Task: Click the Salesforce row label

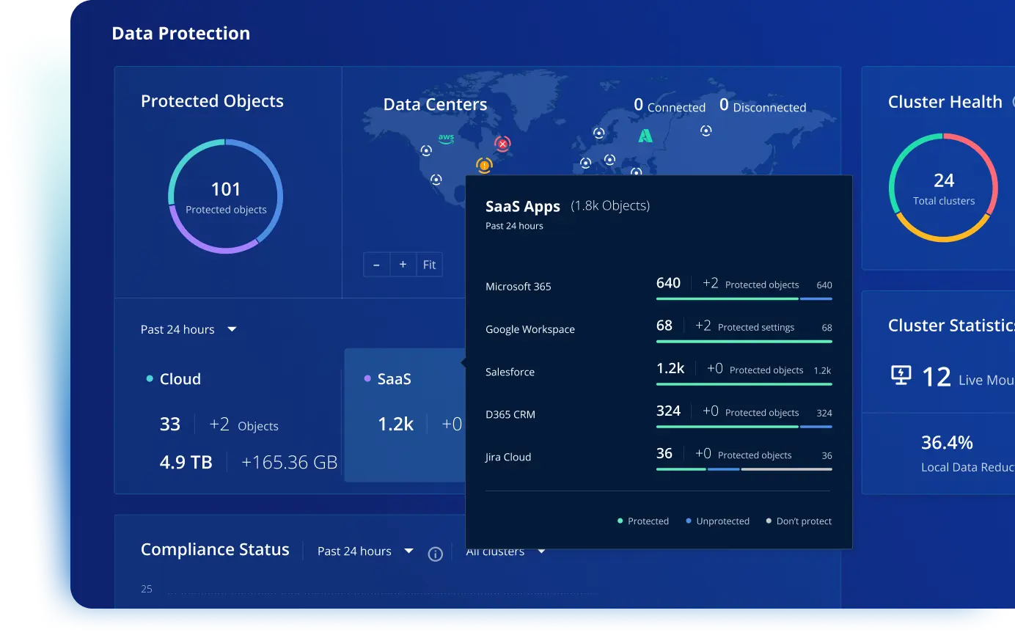Action: click(x=510, y=372)
